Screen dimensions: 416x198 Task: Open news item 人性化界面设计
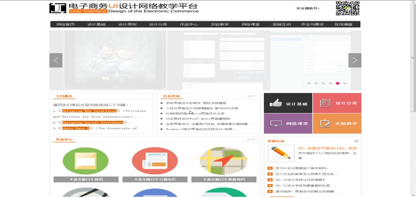202,108
